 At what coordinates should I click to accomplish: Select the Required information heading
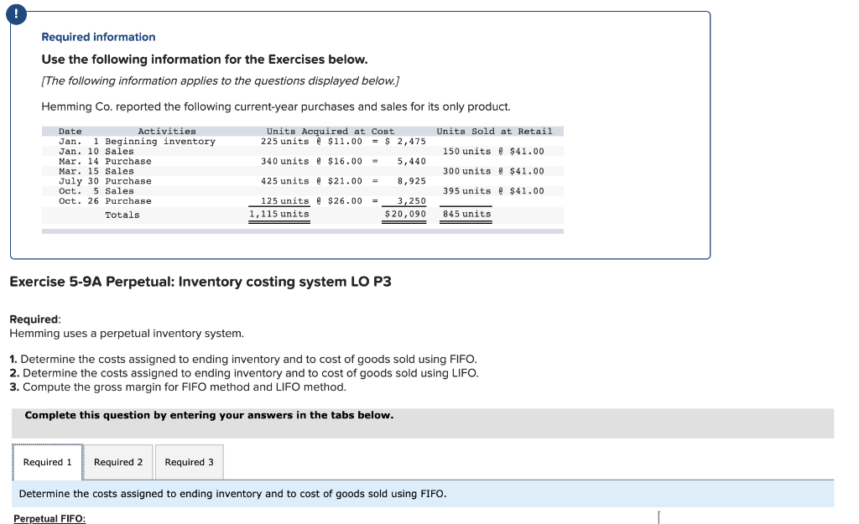pyautogui.click(x=97, y=36)
